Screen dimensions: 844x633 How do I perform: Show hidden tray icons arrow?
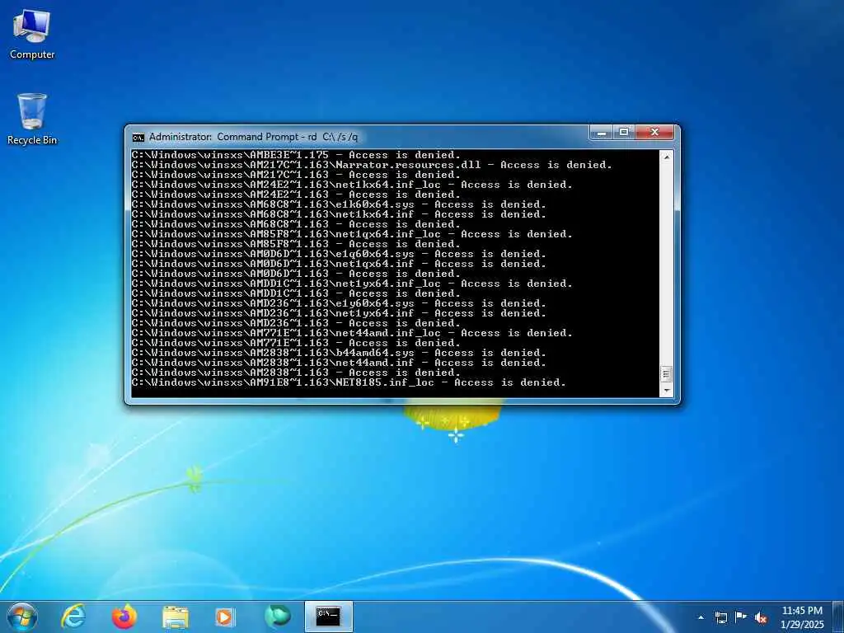(x=701, y=617)
